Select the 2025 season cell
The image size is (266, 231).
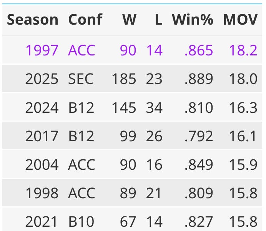click(x=42, y=79)
